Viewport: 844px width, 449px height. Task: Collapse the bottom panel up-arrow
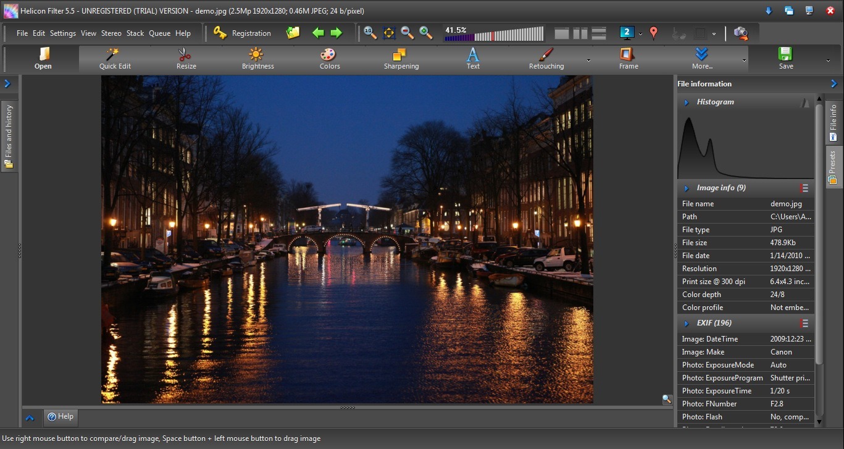pyautogui.click(x=30, y=418)
